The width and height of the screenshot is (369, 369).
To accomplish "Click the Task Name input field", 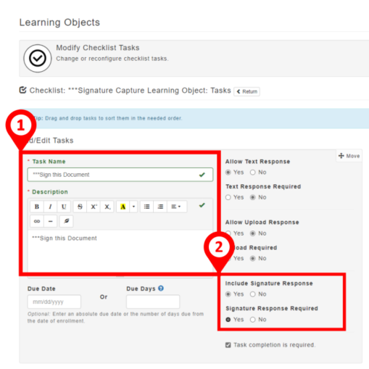I will coord(120,175).
